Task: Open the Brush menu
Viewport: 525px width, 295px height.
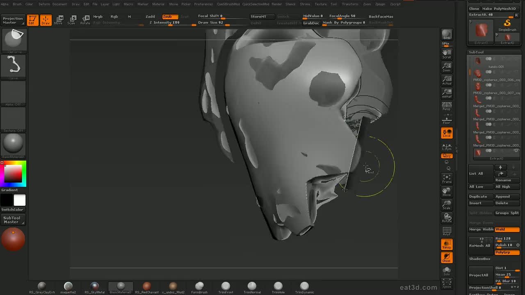Action: coord(17,4)
